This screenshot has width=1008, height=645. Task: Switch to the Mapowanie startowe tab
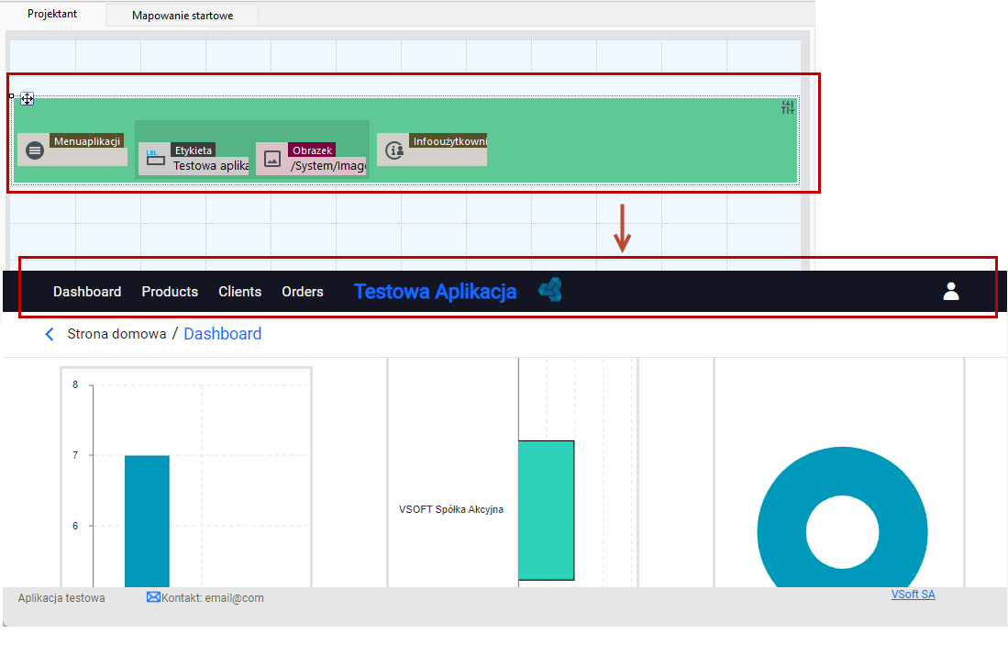click(183, 16)
